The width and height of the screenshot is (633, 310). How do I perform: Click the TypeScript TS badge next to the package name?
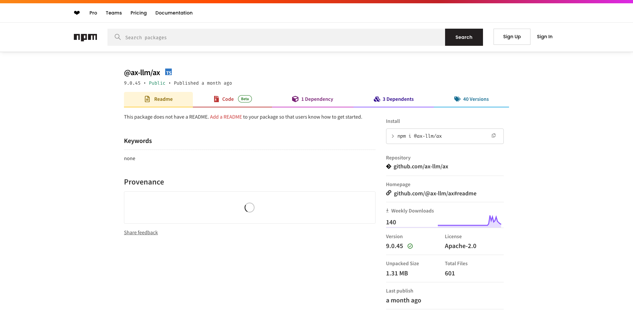pos(168,72)
